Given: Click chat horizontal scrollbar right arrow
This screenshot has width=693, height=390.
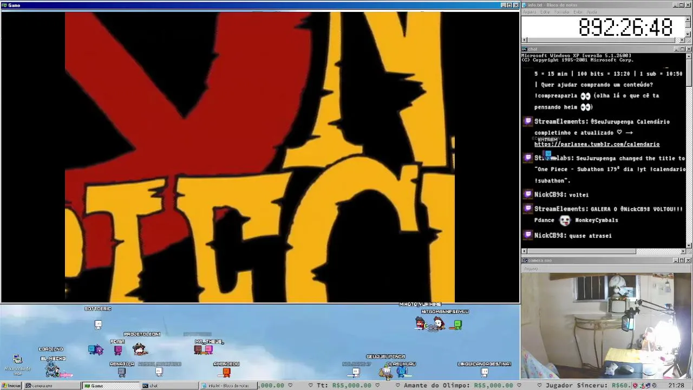Looking at the screenshot, I should (683, 251).
